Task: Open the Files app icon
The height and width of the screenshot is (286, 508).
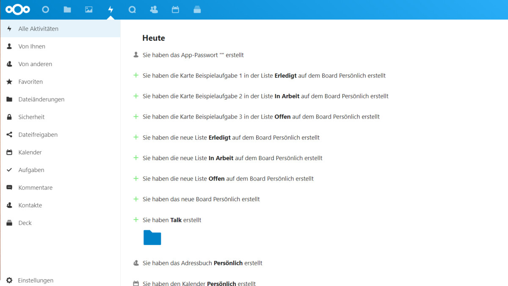Action: [x=67, y=9]
